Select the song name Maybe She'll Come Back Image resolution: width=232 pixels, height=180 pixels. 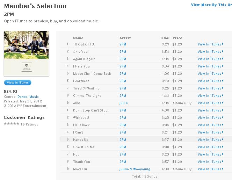coord(92,73)
